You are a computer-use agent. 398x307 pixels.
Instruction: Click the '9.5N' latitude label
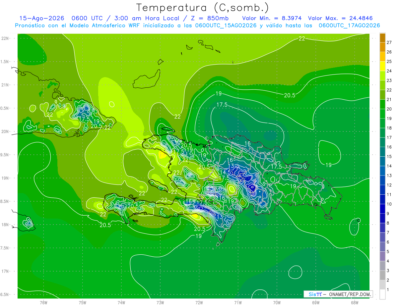[5, 155]
